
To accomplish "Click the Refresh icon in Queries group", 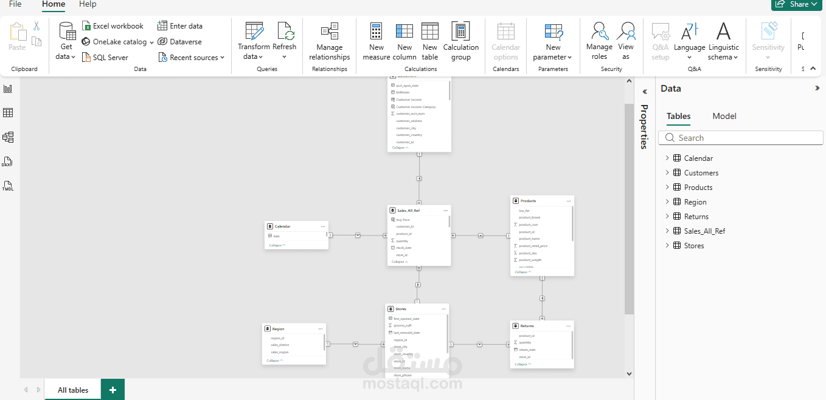I will point(285,32).
